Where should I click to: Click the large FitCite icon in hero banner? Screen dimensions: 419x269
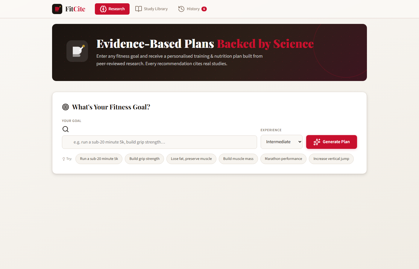pyautogui.click(x=77, y=51)
